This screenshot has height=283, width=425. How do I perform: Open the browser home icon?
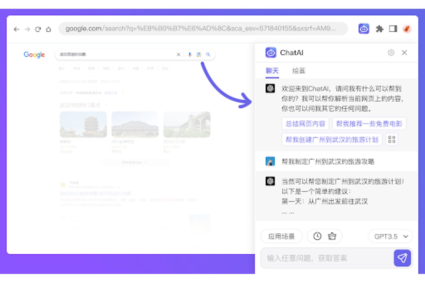coord(48,29)
